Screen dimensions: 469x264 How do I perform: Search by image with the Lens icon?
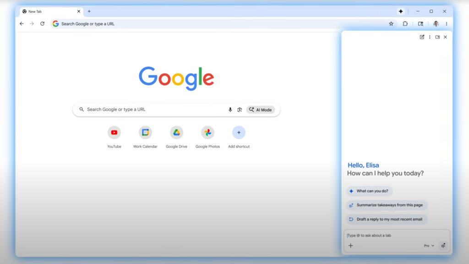click(x=240, y=110)
